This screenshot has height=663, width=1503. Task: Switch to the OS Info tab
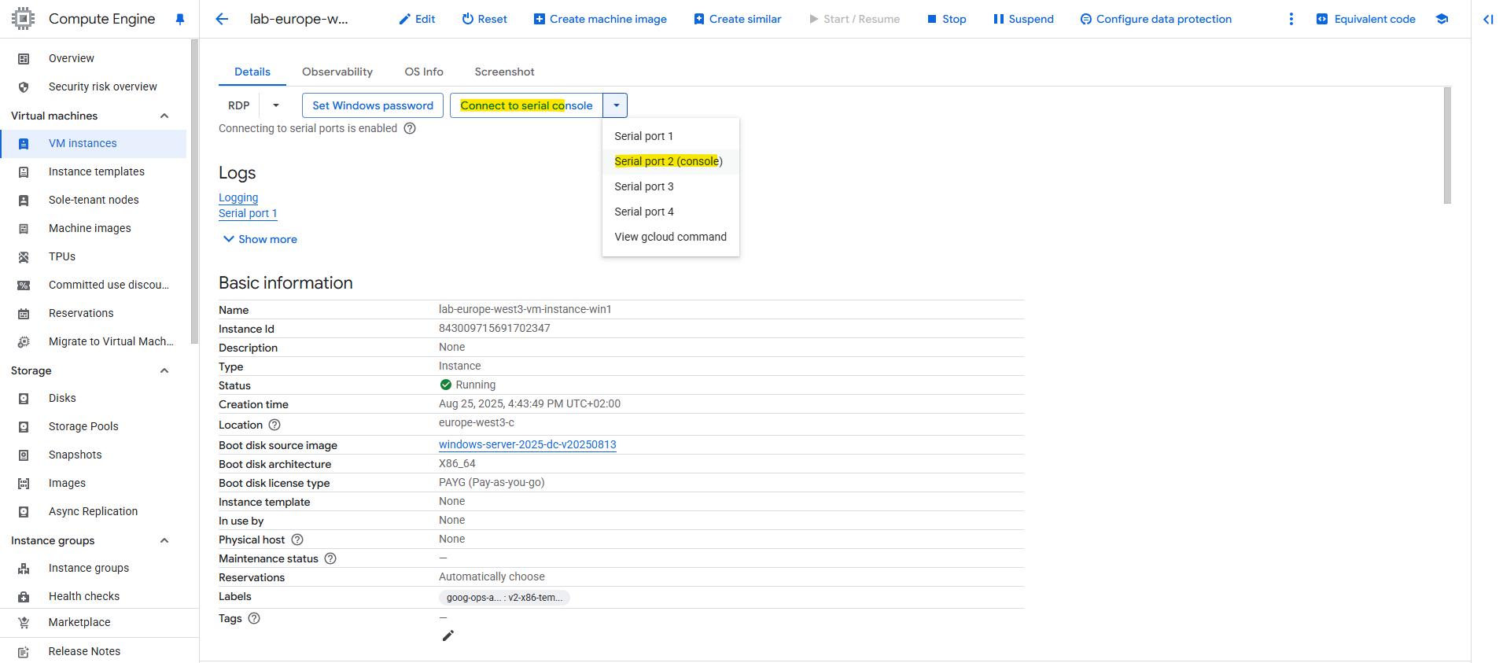tap(424, 72)
